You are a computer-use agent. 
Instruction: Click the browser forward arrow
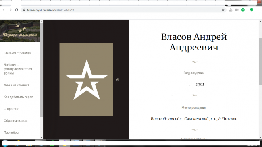point(10,10)
